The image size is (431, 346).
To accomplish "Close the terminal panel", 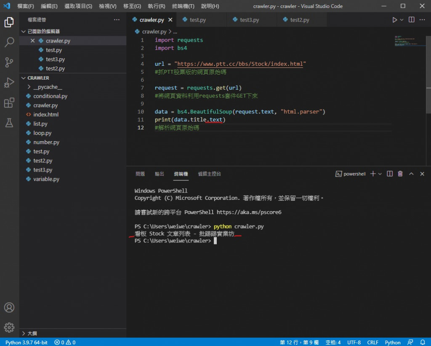I will point(422,174).
